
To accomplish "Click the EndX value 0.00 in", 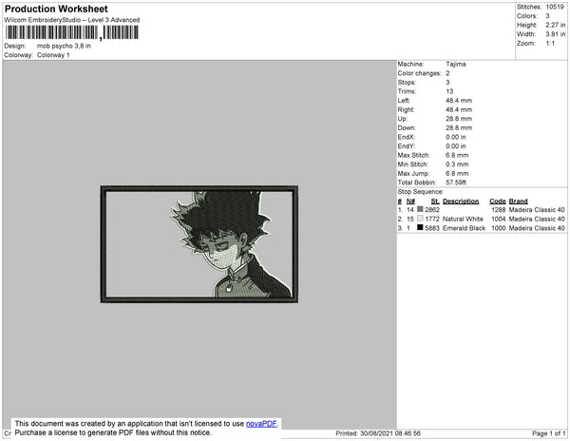I will 456,137.
